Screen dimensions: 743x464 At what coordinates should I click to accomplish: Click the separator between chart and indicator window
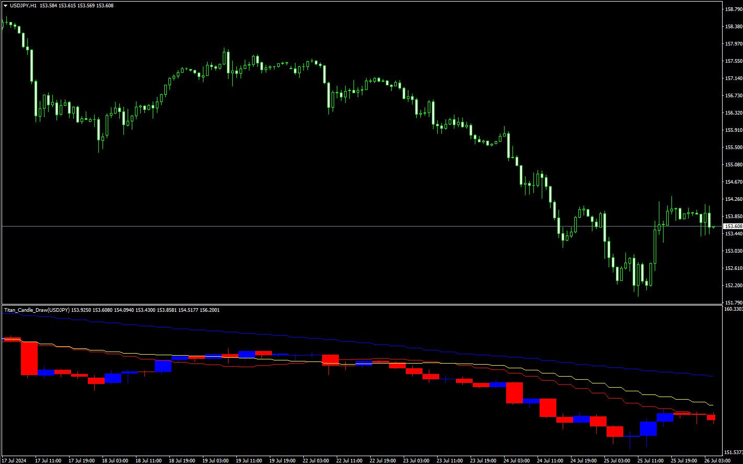(x=366, y=304)
